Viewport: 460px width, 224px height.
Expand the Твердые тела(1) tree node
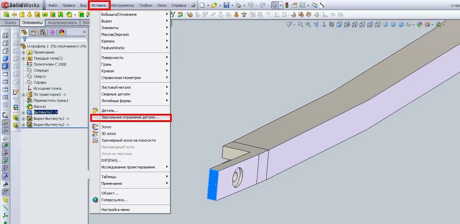pos(23,58)
